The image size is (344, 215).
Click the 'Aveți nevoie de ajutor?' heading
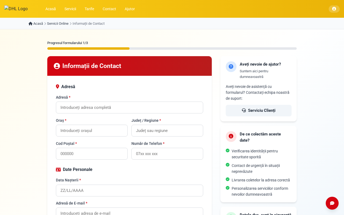click(260, 64)
